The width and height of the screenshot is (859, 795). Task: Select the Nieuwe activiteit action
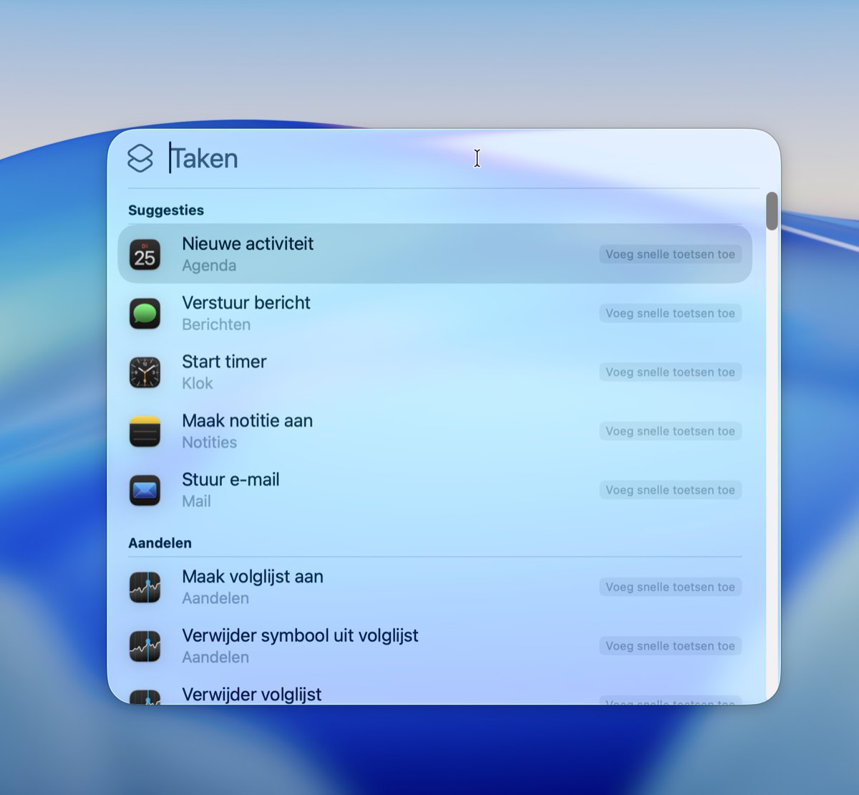[248, 244]
